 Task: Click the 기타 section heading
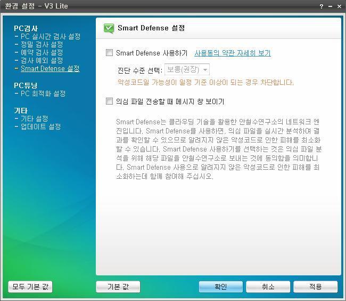point(21,110)
